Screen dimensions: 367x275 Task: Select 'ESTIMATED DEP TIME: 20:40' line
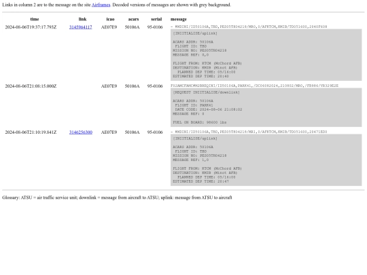pyautogui.click(x=200, y=76)
